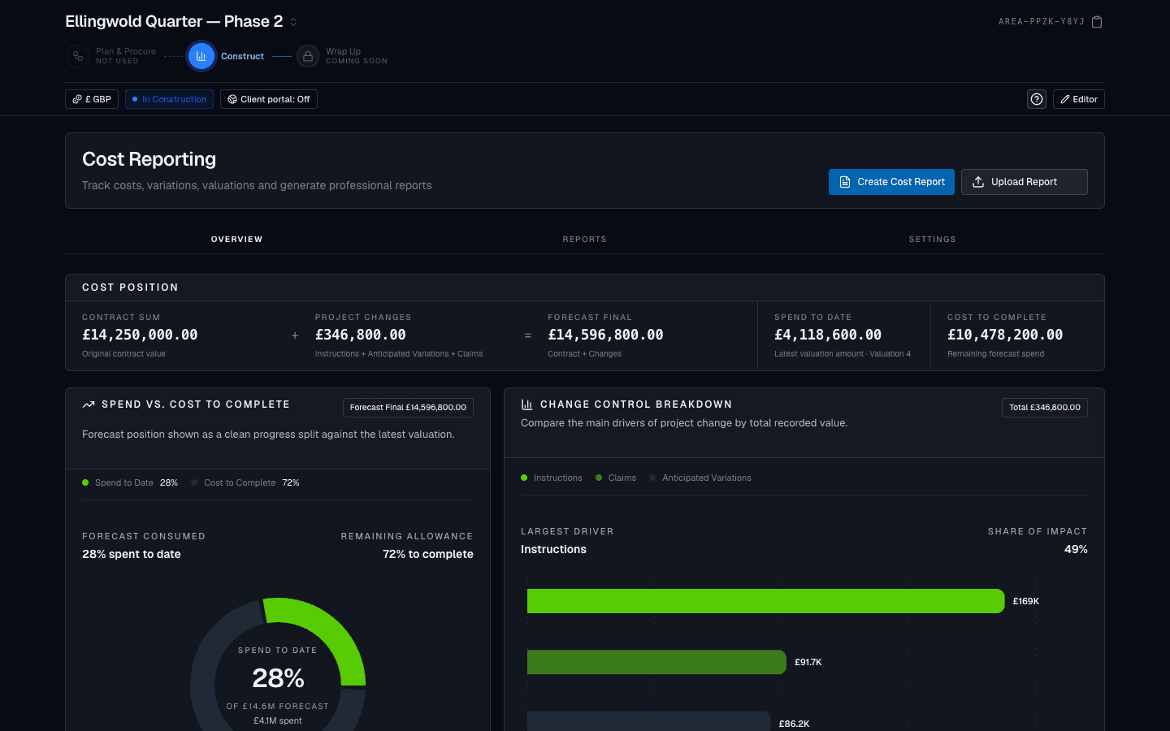
Task: Copy the AREA-PPZK-Y8YJ code with the clipboard icon
Action: [x=1097, y=22]
